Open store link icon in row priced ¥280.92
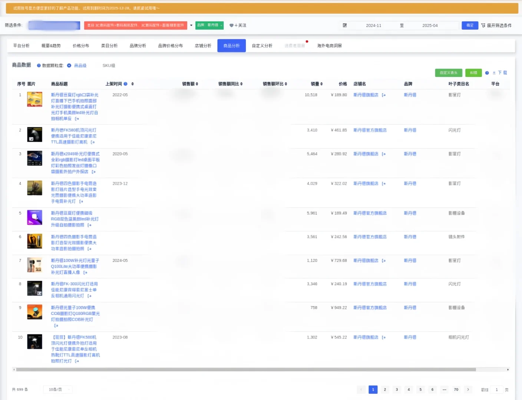Screen dimensions: 522x400 [x=384, y=154]
